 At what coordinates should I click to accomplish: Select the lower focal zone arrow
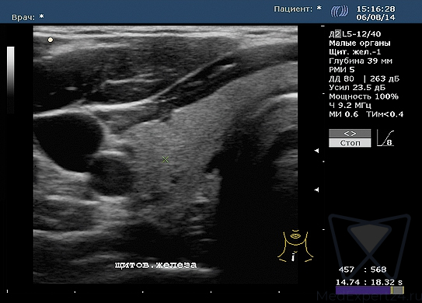[x=317, y=190]
